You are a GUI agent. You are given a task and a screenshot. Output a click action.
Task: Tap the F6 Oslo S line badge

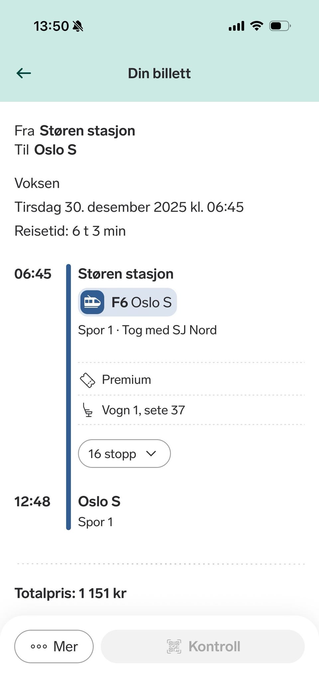[x=127, y=302]
